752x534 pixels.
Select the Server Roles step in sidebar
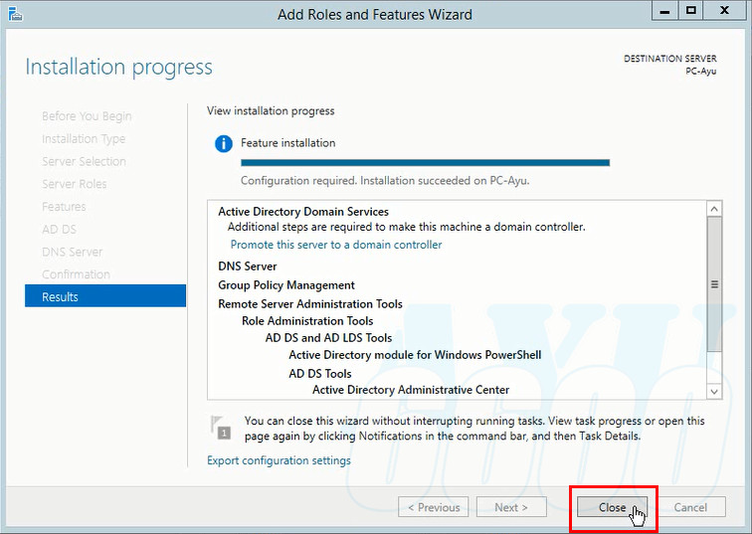pos(74,184)
